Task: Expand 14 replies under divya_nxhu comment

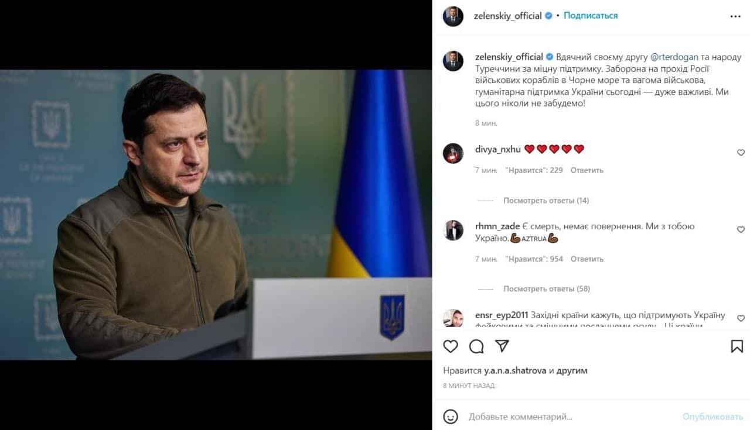Action: (x=546, y=201)
